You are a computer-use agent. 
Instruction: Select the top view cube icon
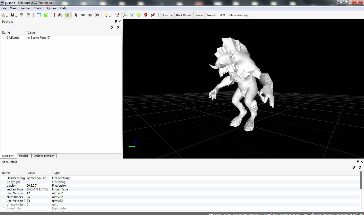coord(39,15)
